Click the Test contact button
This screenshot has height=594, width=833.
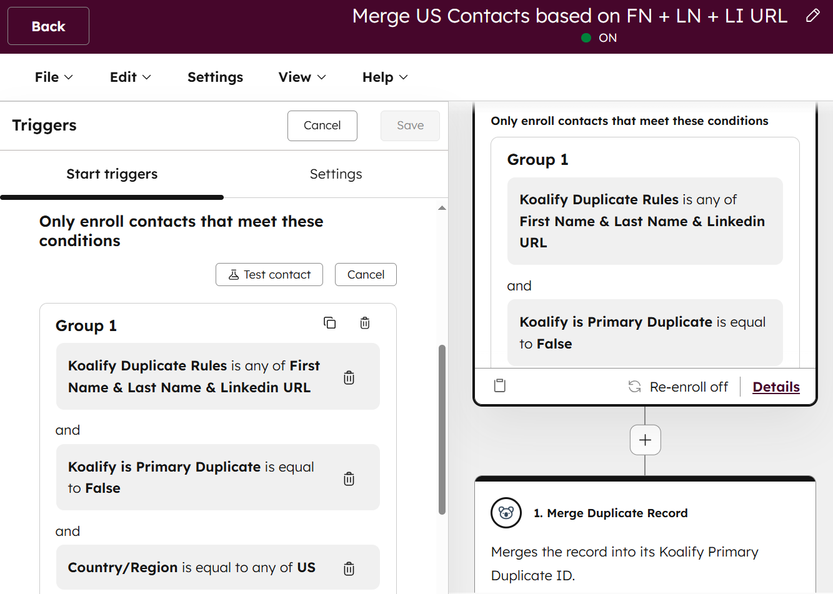pos(269,275)
